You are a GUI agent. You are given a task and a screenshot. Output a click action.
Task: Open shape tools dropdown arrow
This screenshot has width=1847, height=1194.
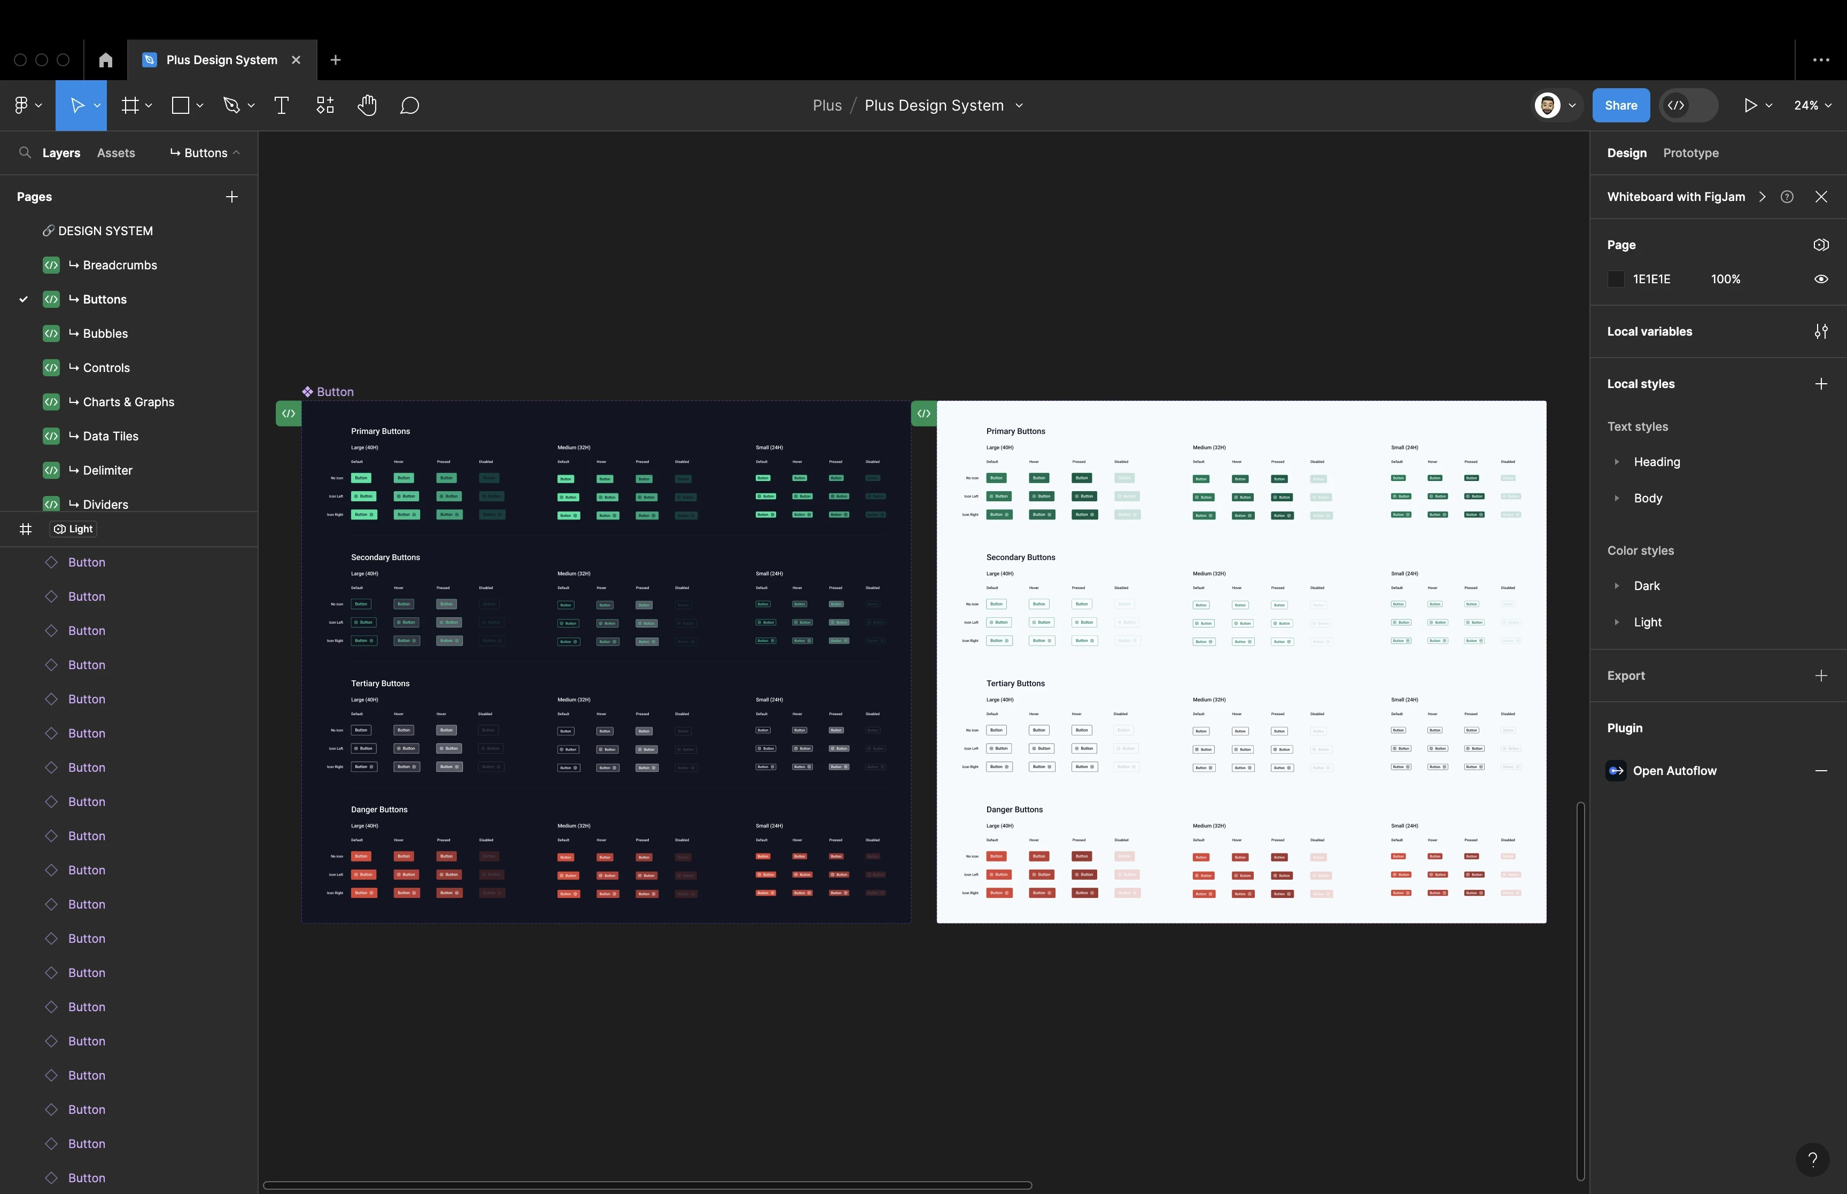click(x=199, y=105)
